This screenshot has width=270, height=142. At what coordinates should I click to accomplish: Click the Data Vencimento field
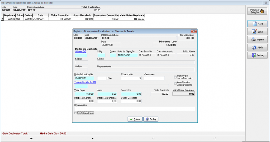click(x=166, y=55)
